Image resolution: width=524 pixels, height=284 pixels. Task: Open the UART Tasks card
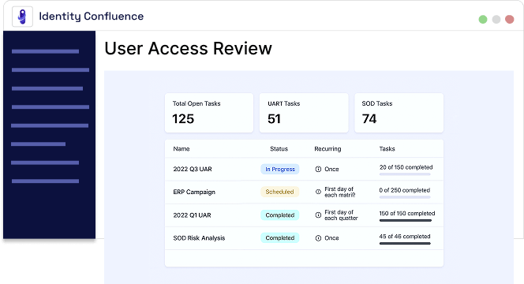(304, 113)
